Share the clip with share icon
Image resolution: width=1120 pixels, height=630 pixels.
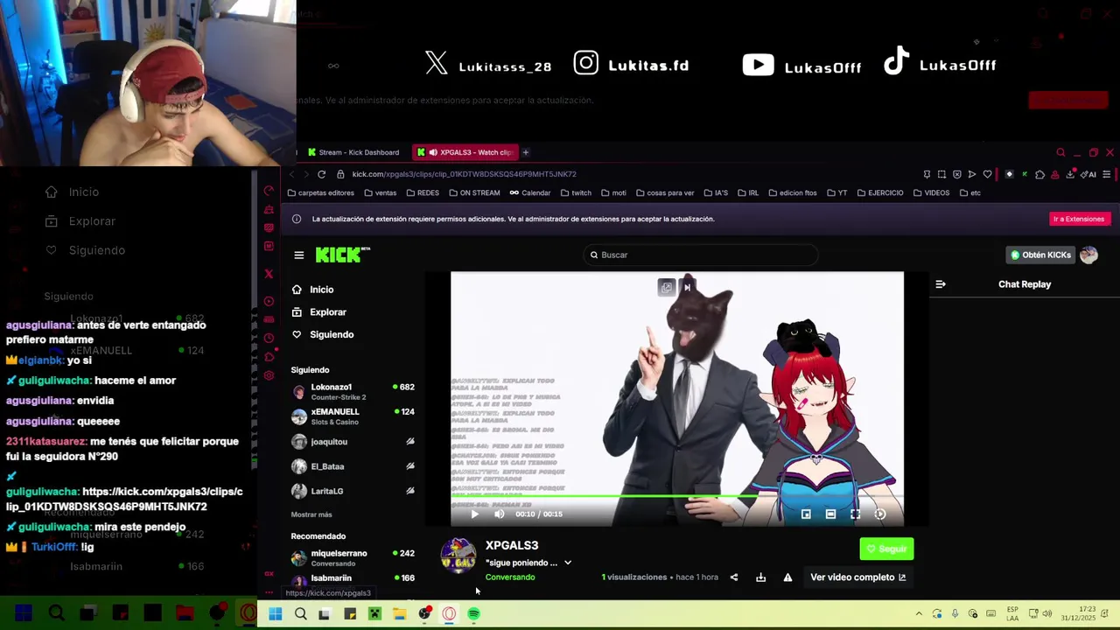tap(734, 577)
